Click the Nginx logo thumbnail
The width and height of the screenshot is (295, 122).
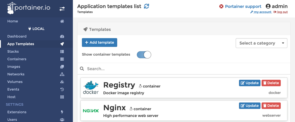click(91, 111)
